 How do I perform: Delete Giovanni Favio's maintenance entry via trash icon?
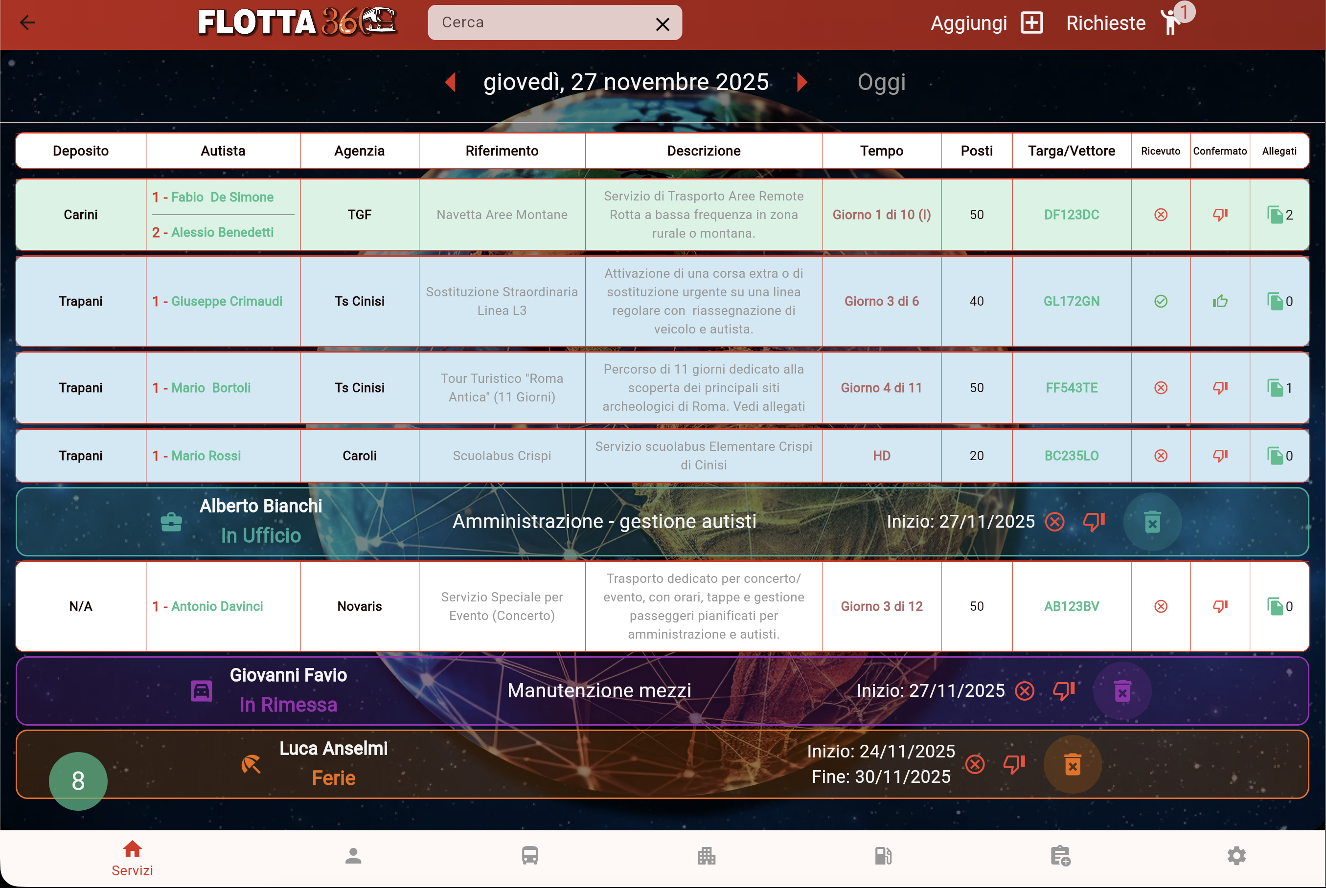tap(1123, 691)
